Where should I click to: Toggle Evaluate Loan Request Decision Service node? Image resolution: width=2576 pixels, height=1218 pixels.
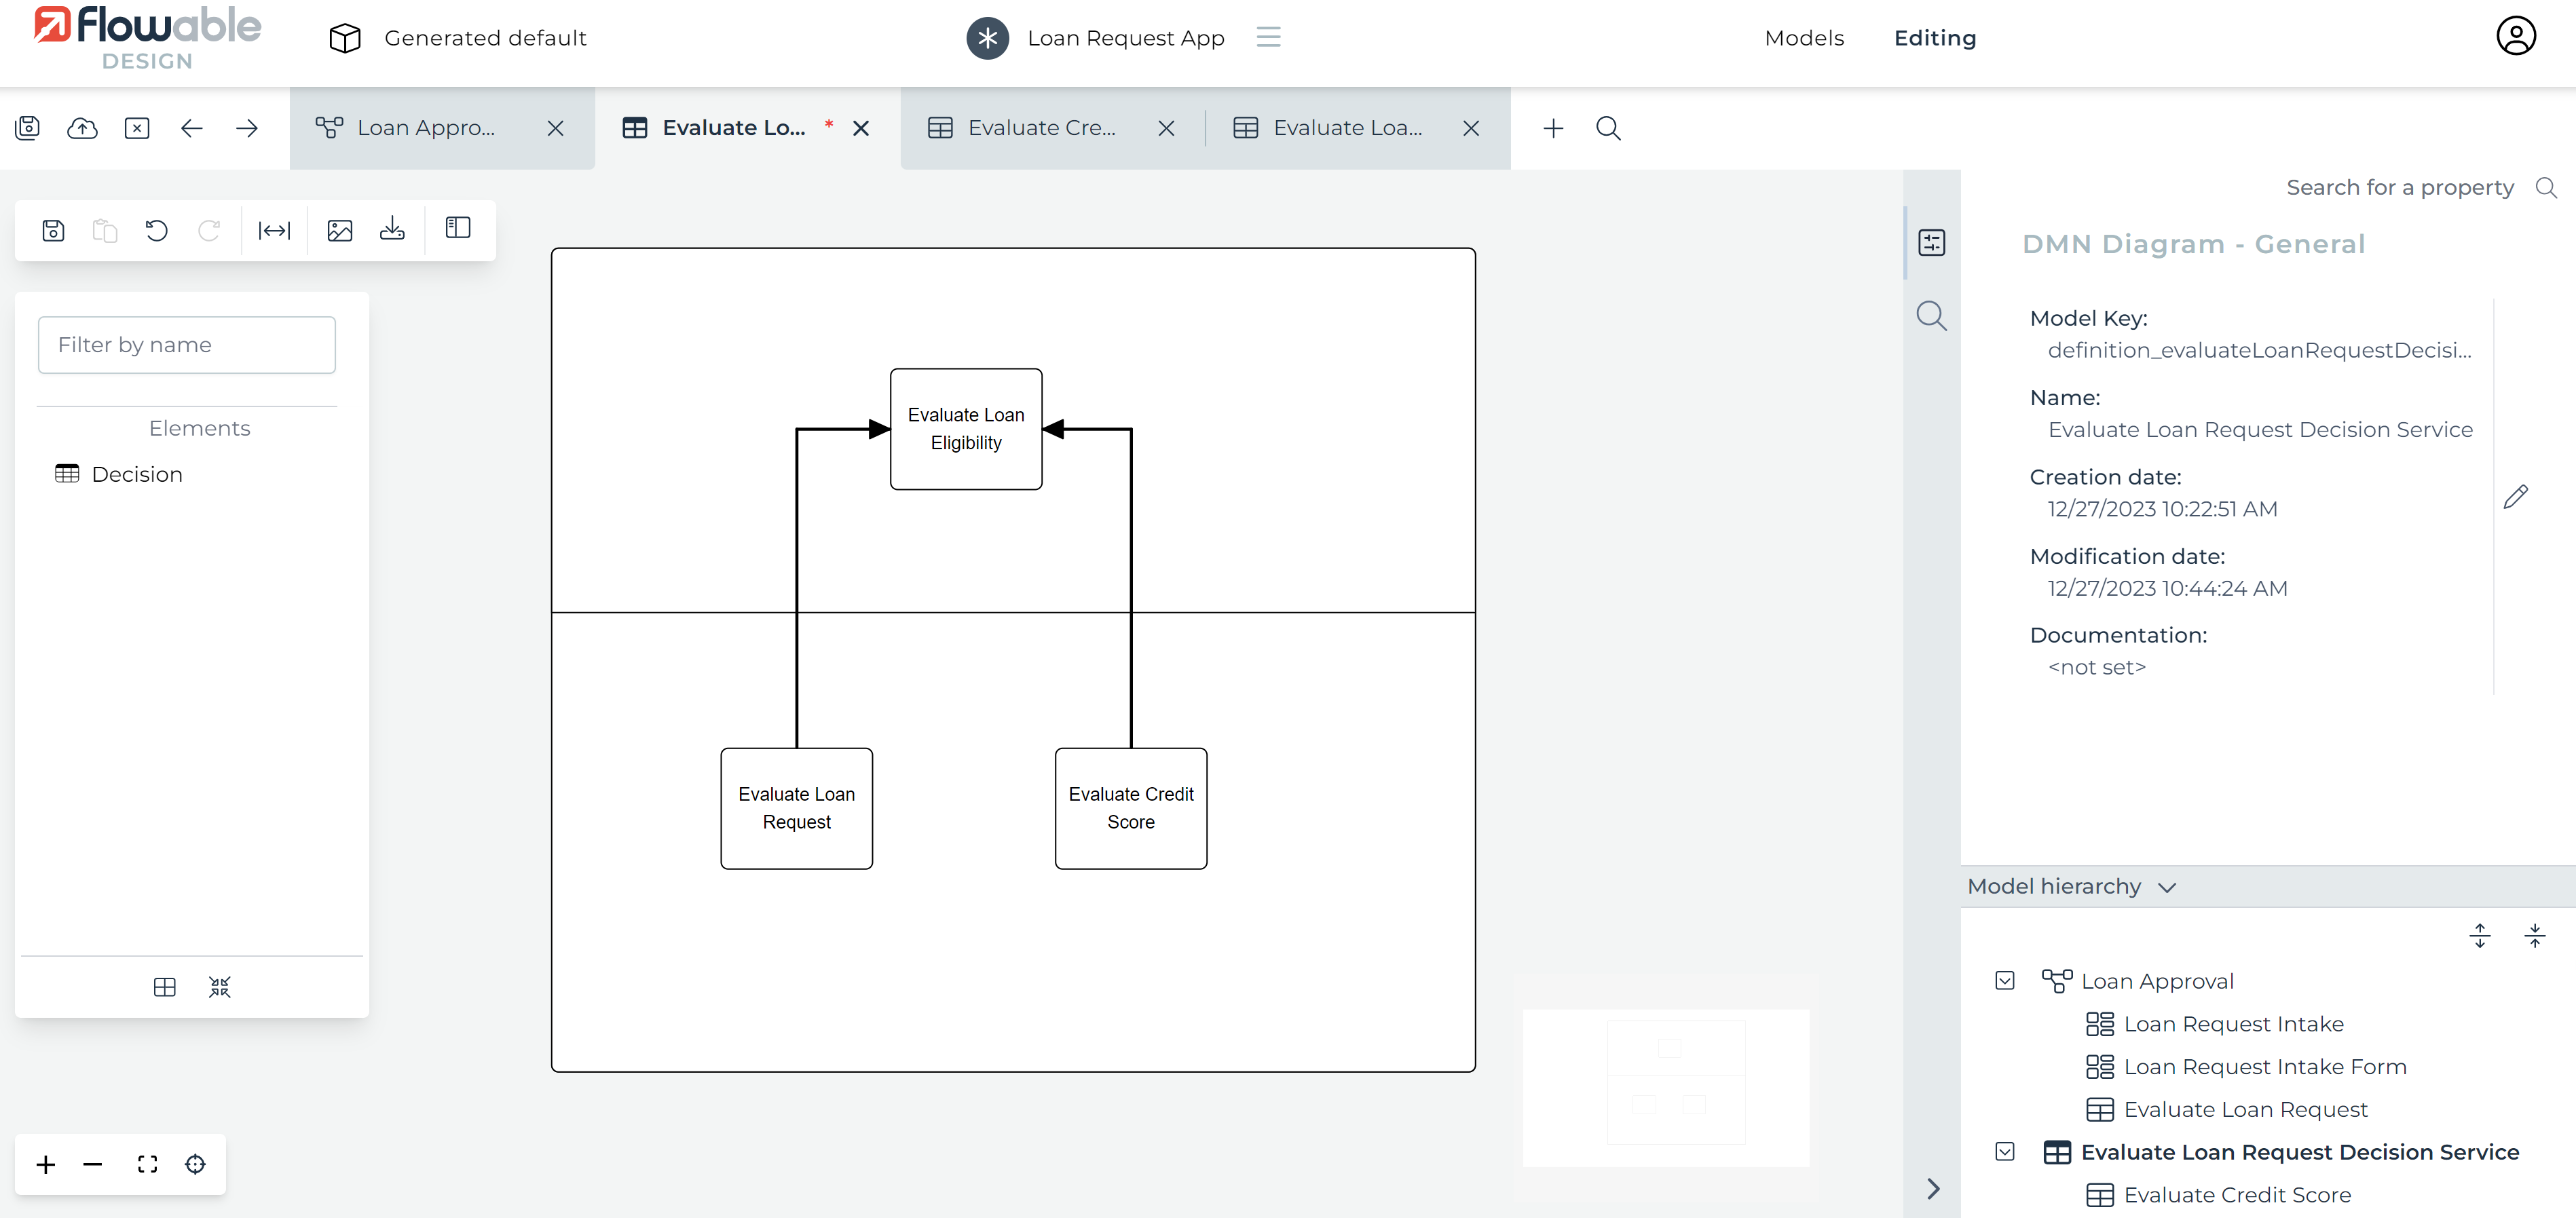point(2004,1152)
